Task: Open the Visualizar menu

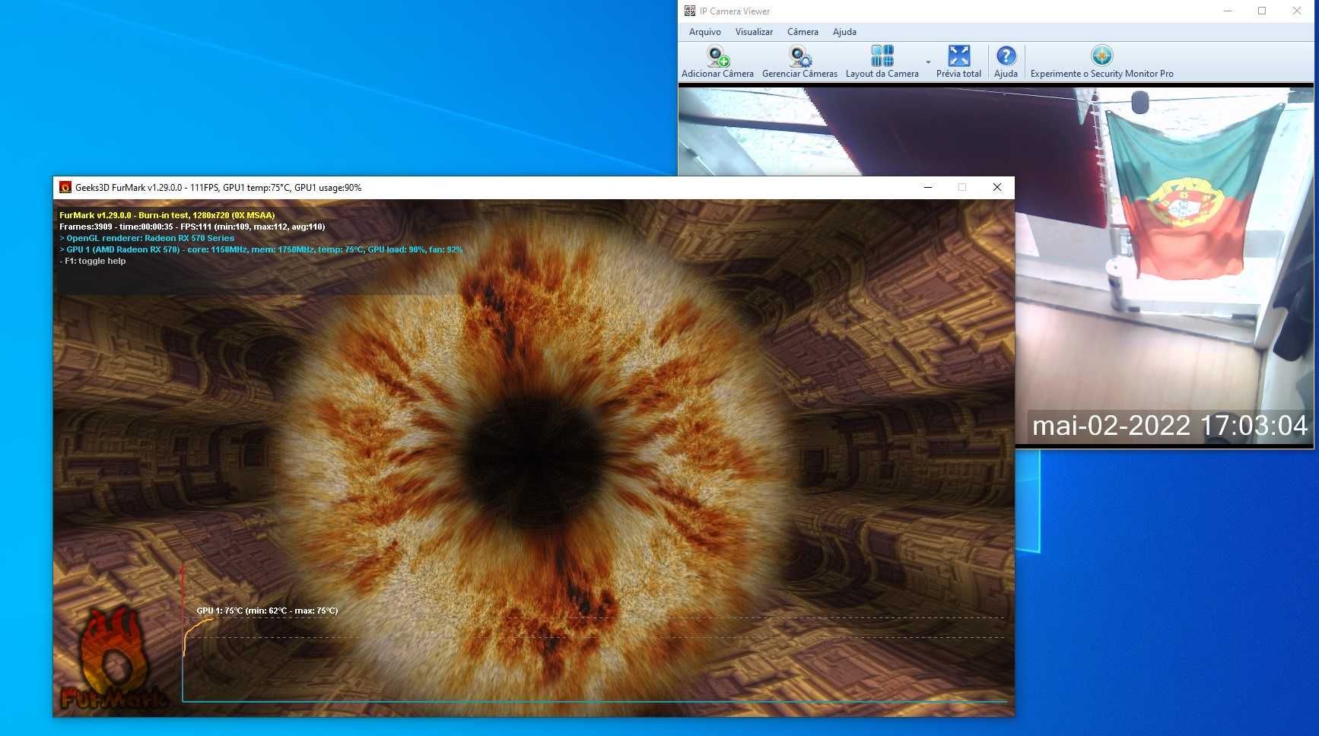Action: click(754, 32)
